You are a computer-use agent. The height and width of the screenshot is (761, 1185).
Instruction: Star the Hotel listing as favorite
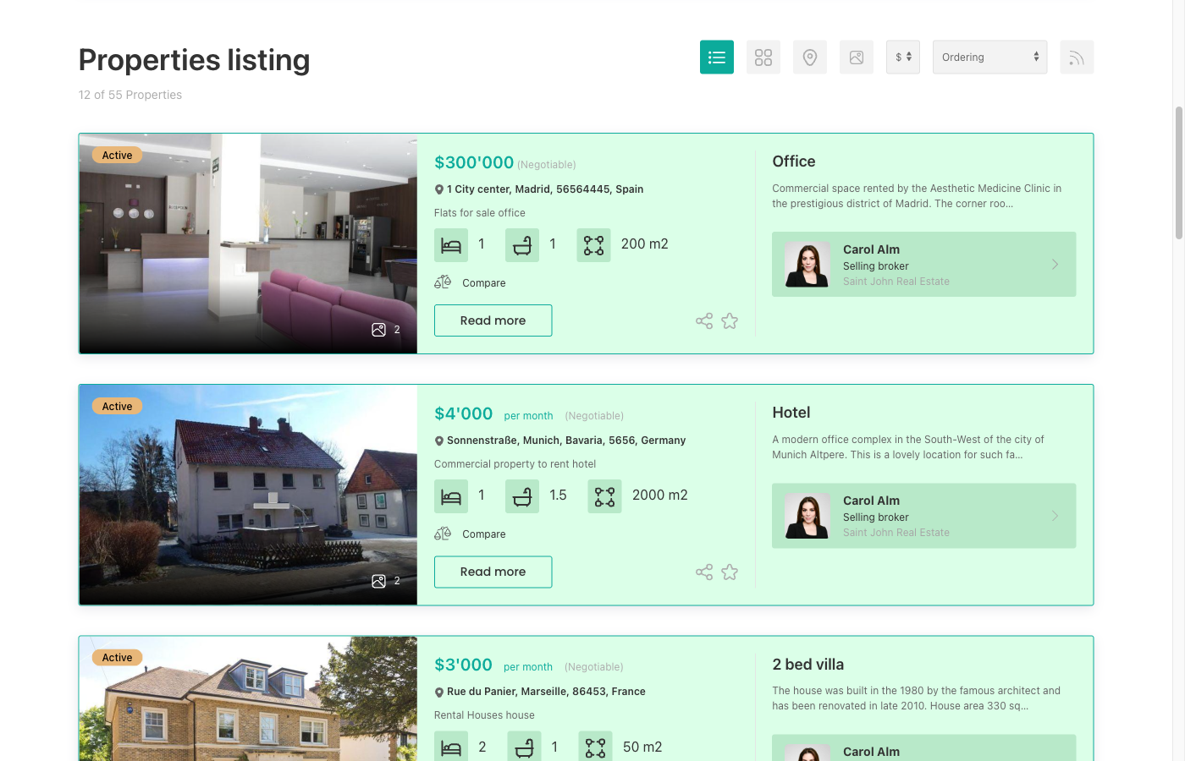729,572
